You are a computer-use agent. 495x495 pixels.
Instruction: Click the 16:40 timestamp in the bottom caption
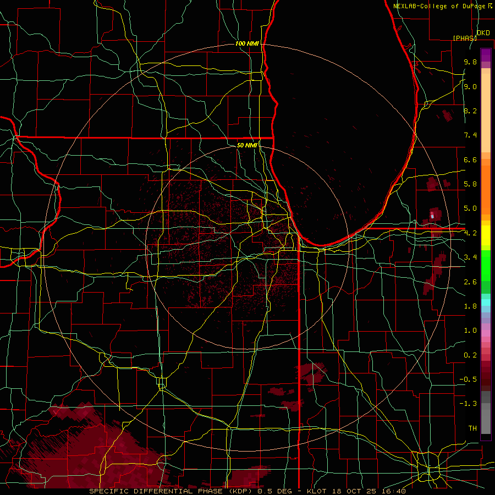click(x=393, y=491)
